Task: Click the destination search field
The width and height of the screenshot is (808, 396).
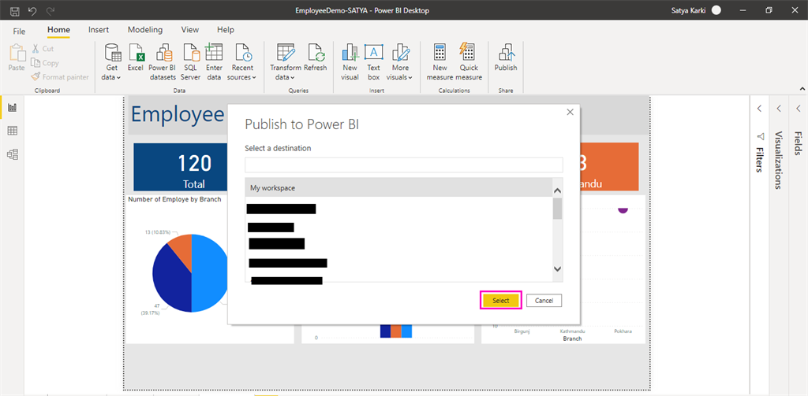Action: [x=404, y=165]
